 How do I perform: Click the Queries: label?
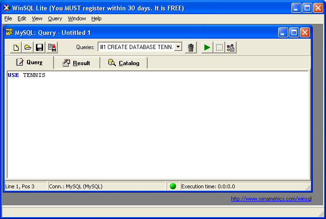pyautogui.click(x=85, y=47)
